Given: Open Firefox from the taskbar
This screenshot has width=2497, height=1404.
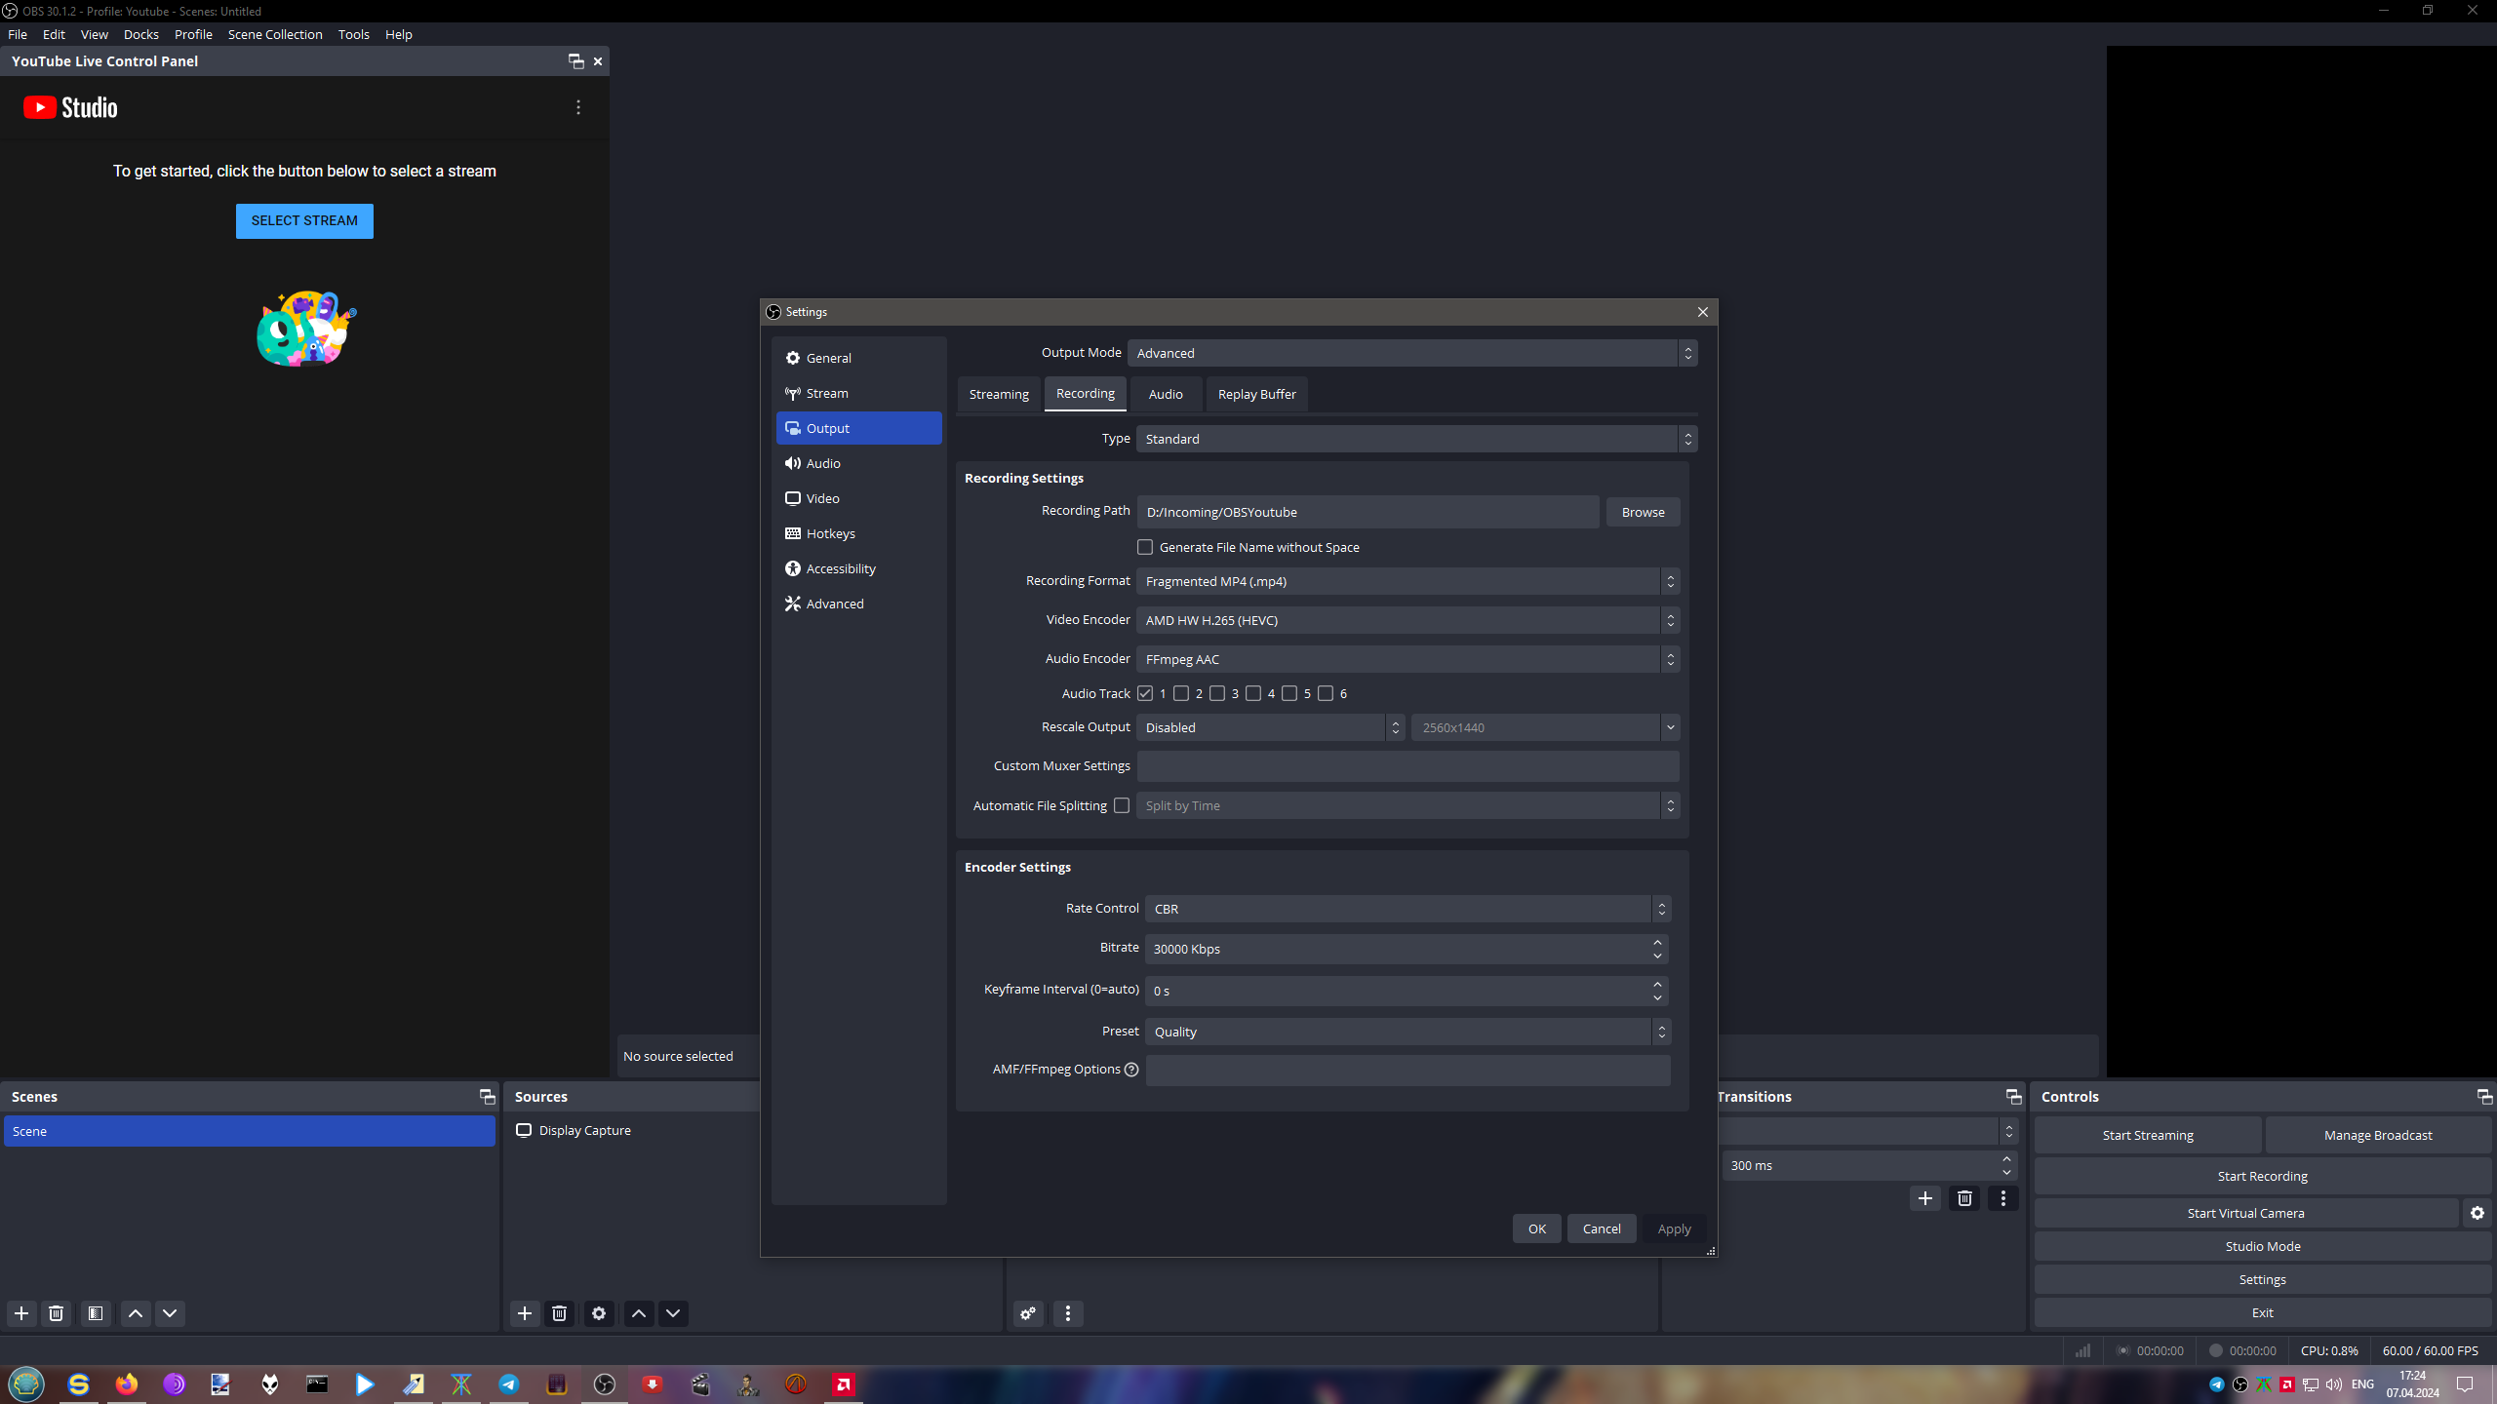Looking at the screenshot, I should 127,1384.
